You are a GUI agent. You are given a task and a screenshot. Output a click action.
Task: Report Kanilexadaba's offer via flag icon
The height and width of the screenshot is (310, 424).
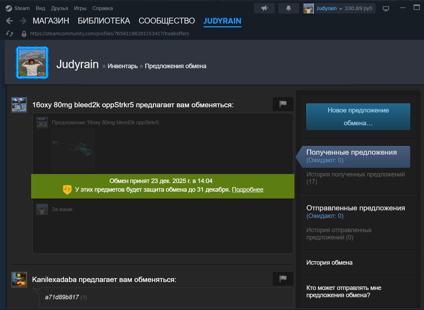283,279
